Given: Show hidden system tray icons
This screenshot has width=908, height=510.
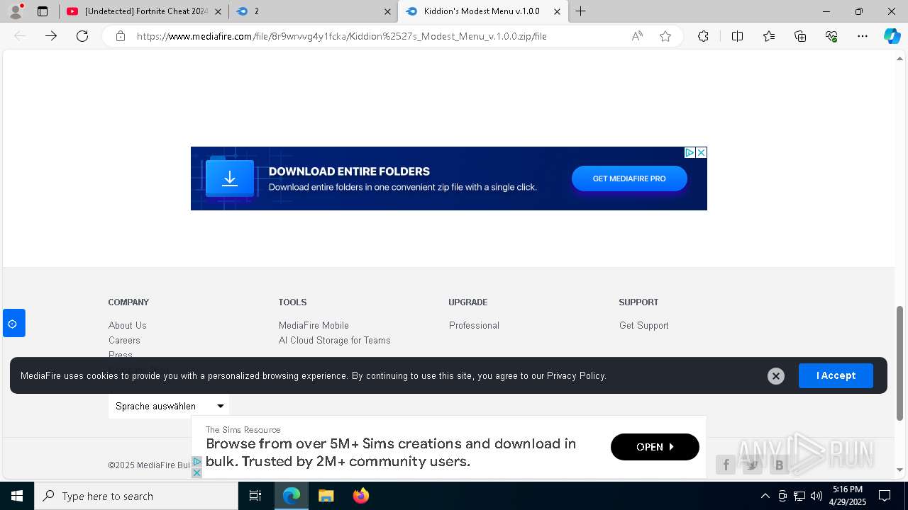Looking at the screenshot, I should (765, 496).
